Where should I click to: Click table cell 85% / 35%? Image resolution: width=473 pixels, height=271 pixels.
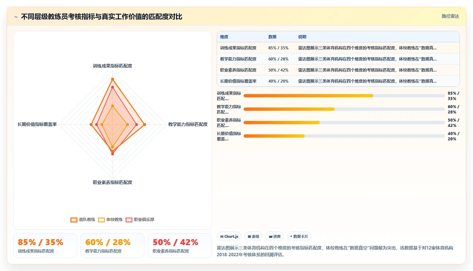pos(278,48)
